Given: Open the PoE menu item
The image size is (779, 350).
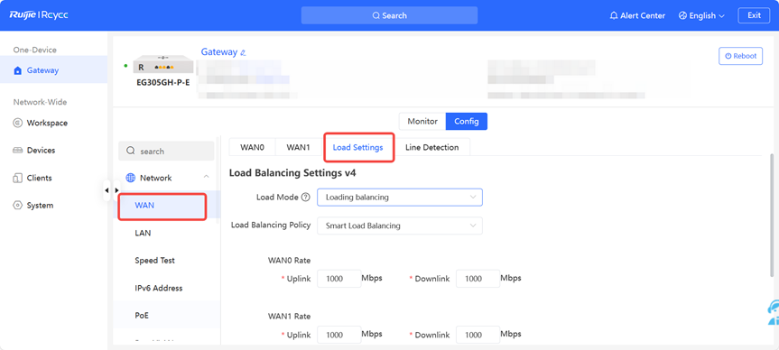Looking at the screenshot, I should [166, 315].
